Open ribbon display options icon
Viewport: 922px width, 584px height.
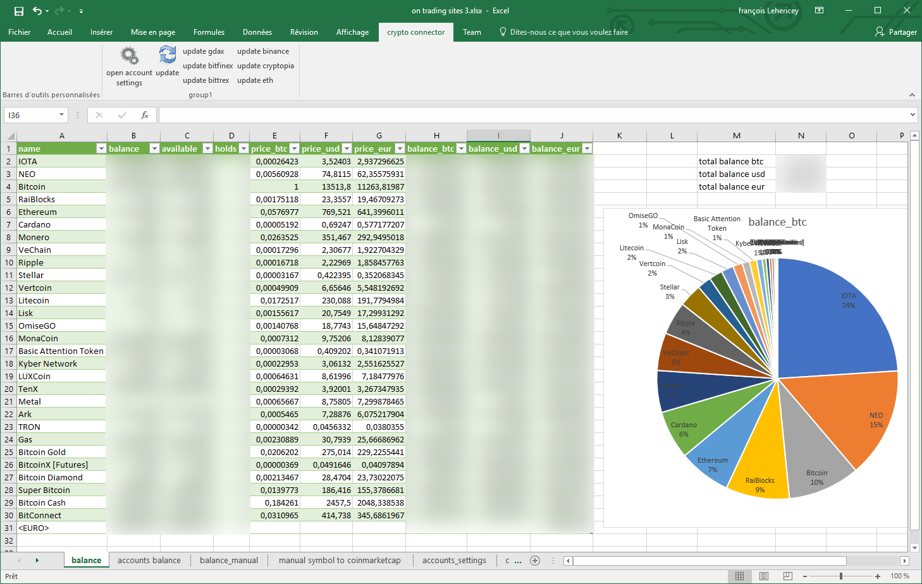point(819,11)
